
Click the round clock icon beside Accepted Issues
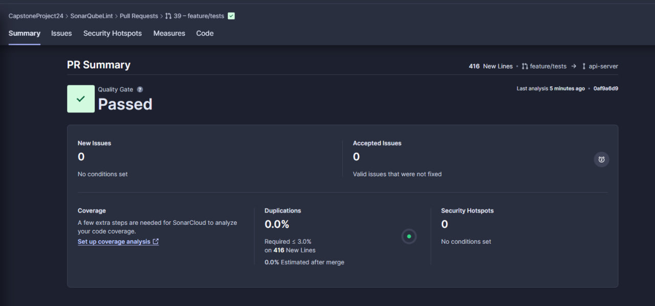pyautogui.click(x=601, y=159)
